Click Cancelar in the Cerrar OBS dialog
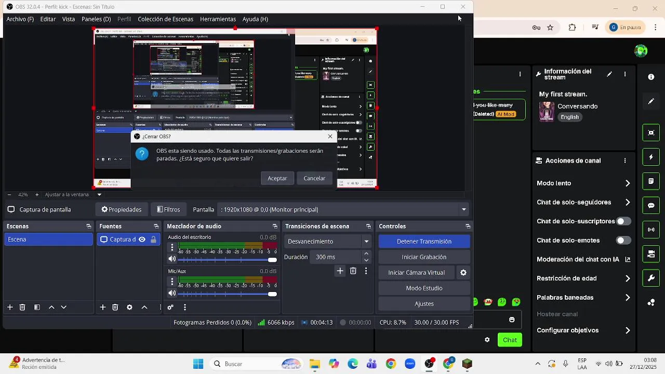Image resolution: width=665 pixels, height=374 pixels. (x=314, y=178)
